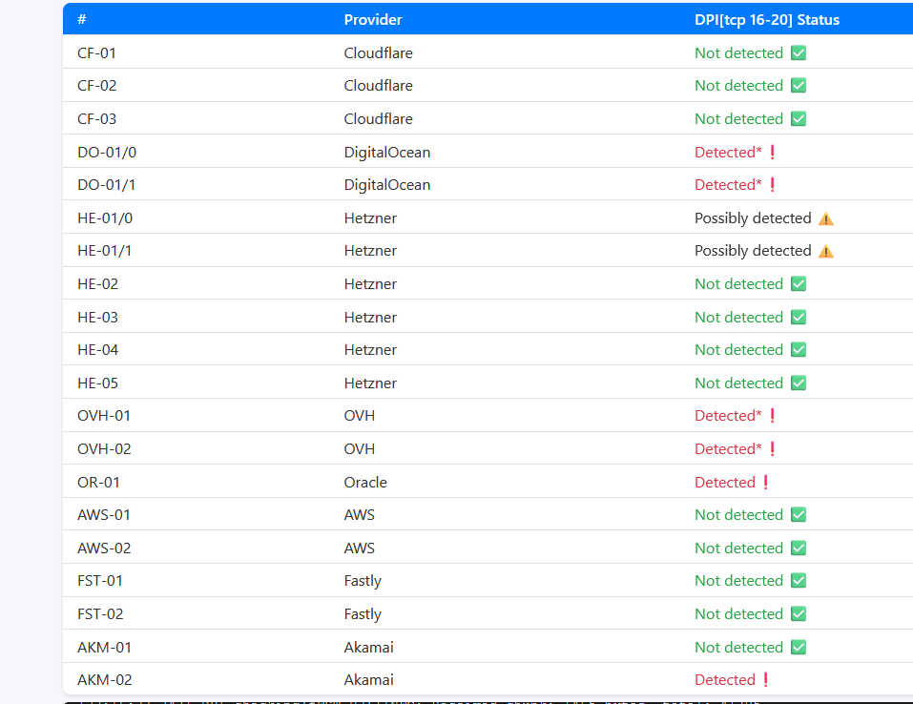Select the 'HE-05' identifier cell

[98, 383]
